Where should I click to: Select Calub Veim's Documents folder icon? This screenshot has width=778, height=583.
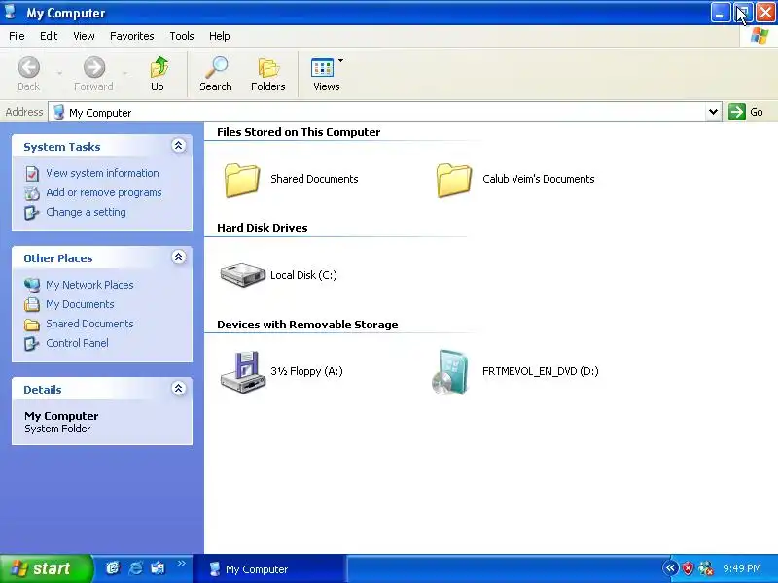tap(454, 180)
